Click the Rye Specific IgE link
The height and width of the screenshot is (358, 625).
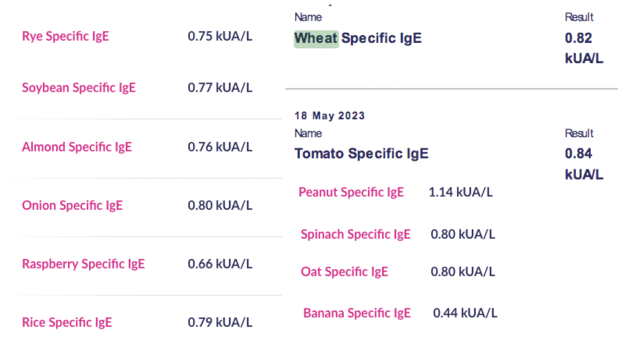65,36
